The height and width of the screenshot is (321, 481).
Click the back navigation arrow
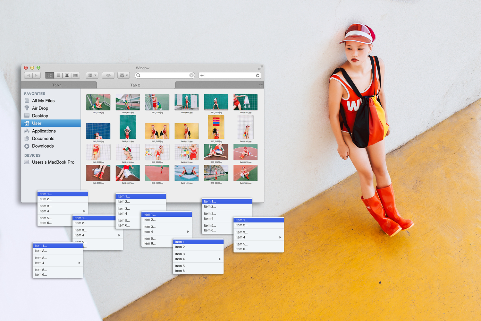pyautogui.click(x=29, y=75)
